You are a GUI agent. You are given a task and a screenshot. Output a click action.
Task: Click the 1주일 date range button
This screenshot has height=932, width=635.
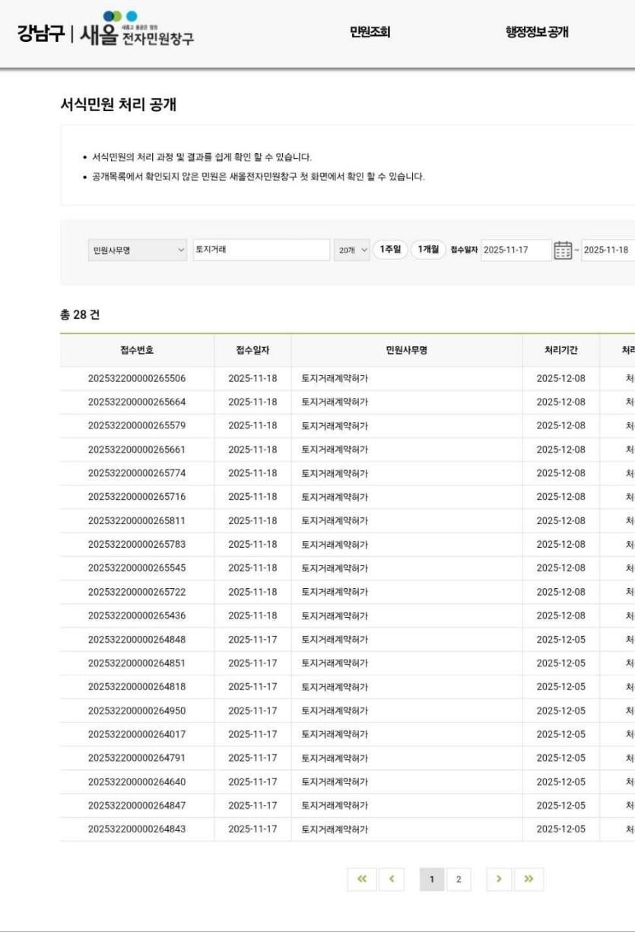pyautogui.click(x=389, y=250)
